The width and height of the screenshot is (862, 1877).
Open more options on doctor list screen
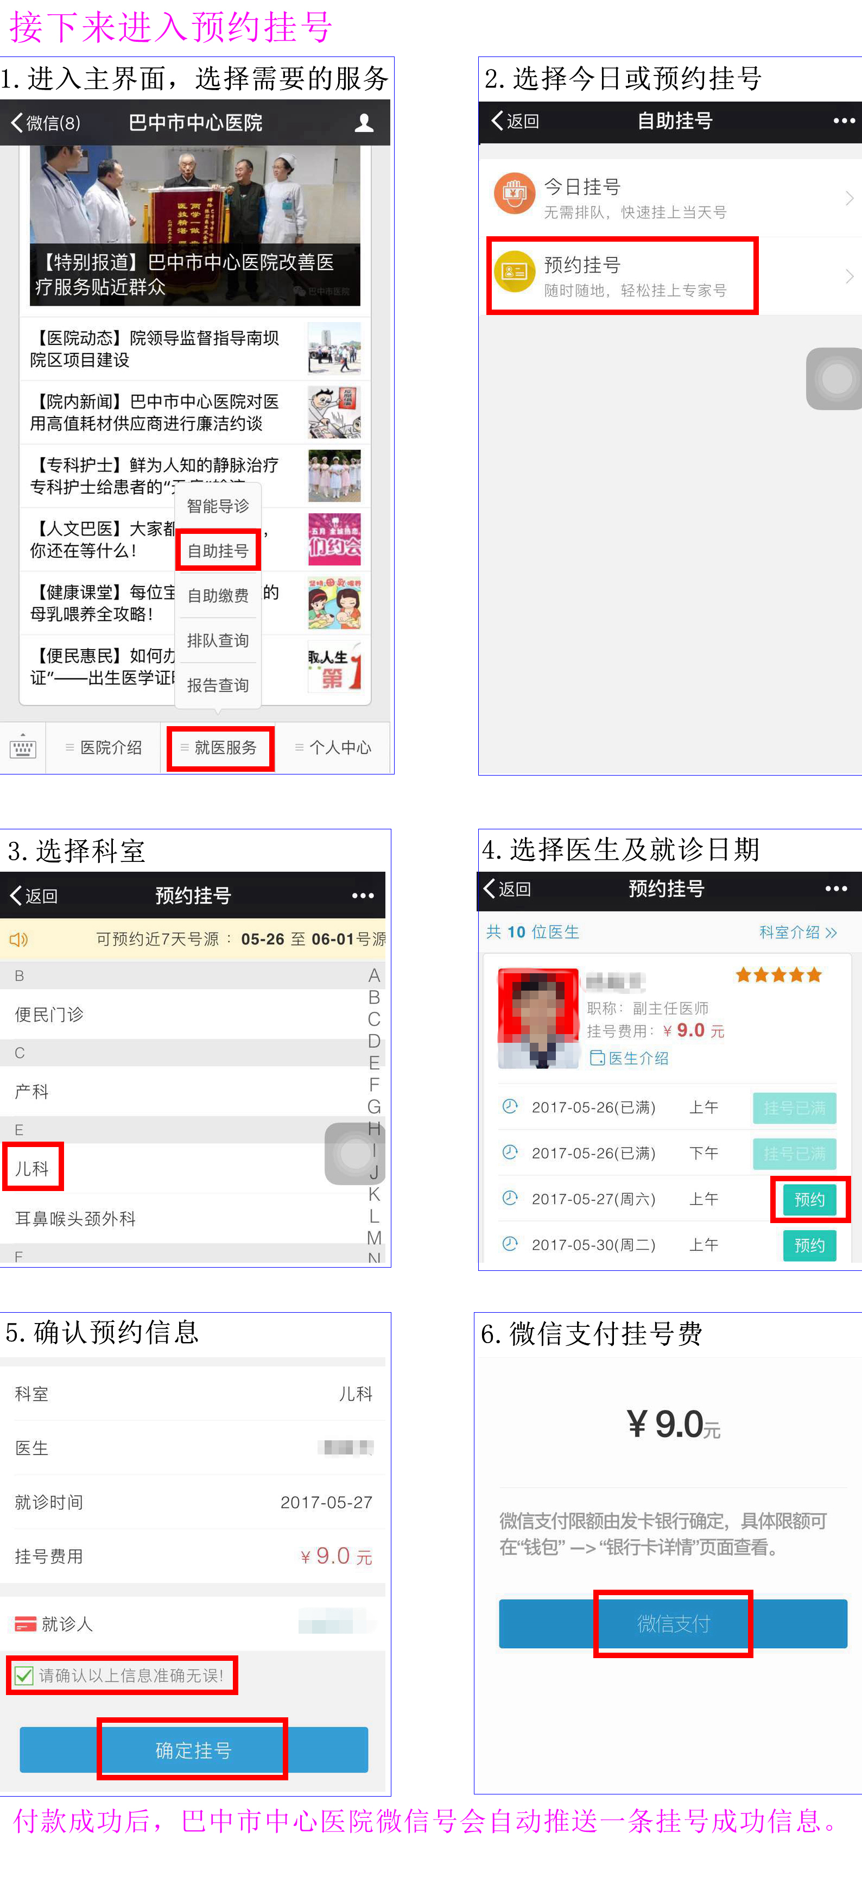(836, 889)
